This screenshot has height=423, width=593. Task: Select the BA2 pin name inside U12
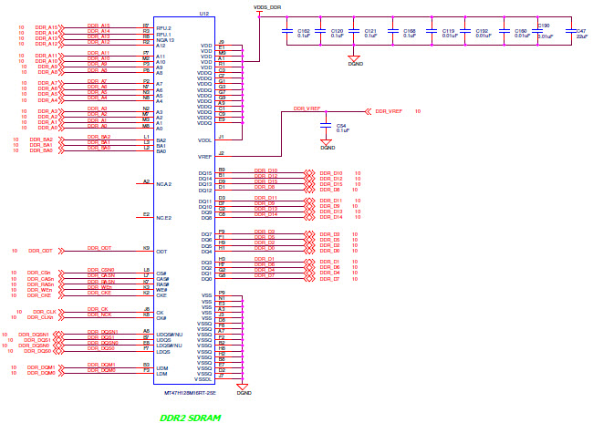[x=161, y=140]
